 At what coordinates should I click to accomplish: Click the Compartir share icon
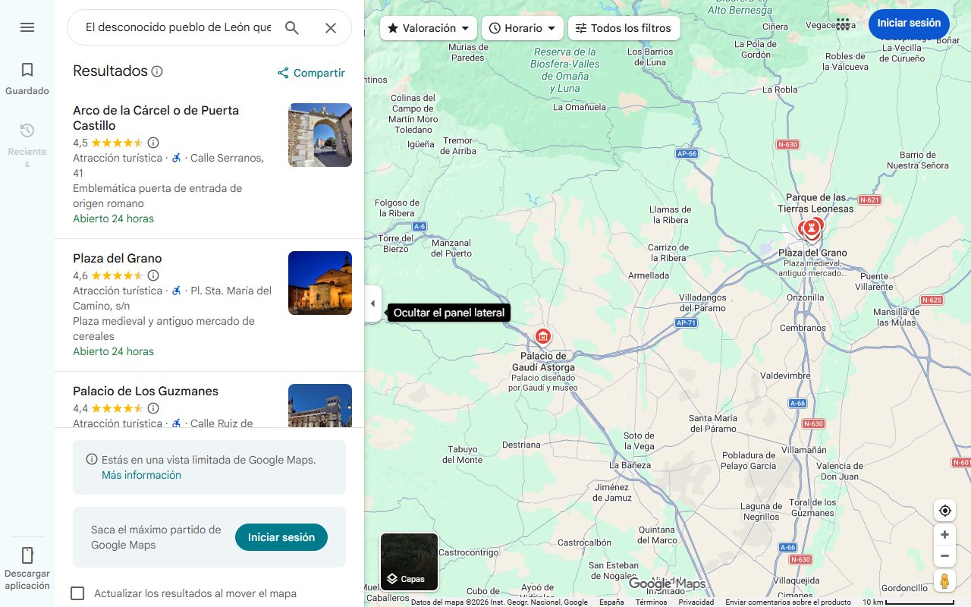pyautogui.click(x=283, y=73)
